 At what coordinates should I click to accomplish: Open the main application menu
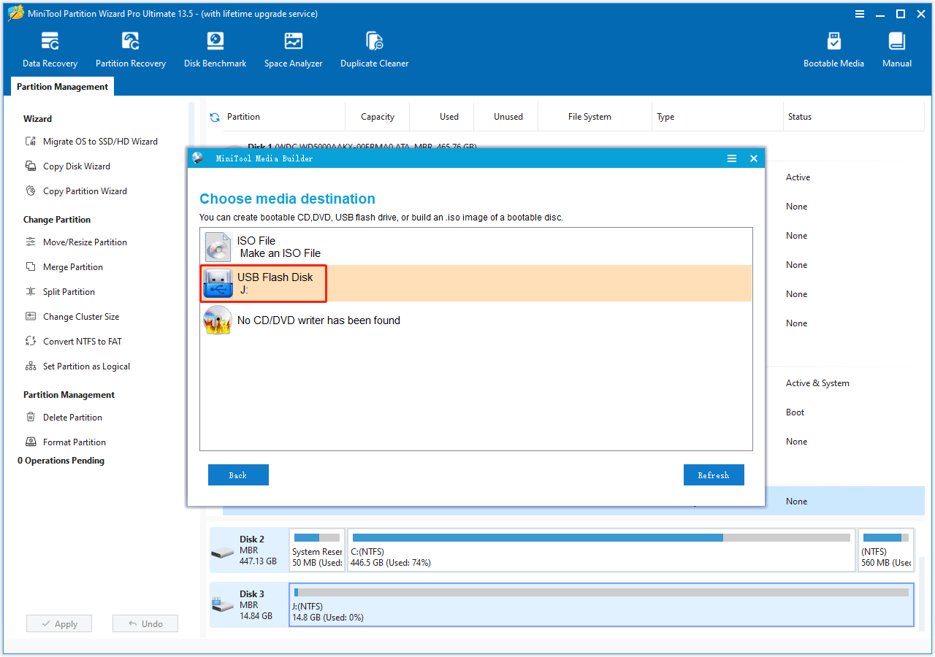tap(860, 13)
